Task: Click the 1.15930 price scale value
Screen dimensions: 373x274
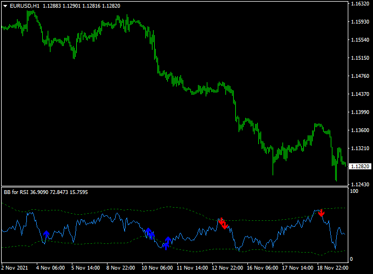Action: coord(360,21)
